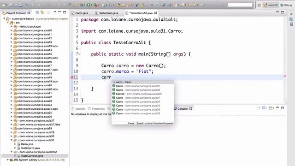295x166 pixels.
Task: Choose proposal 'carro : Carro'
Action: pyautogui.click(x=142, y=82)
